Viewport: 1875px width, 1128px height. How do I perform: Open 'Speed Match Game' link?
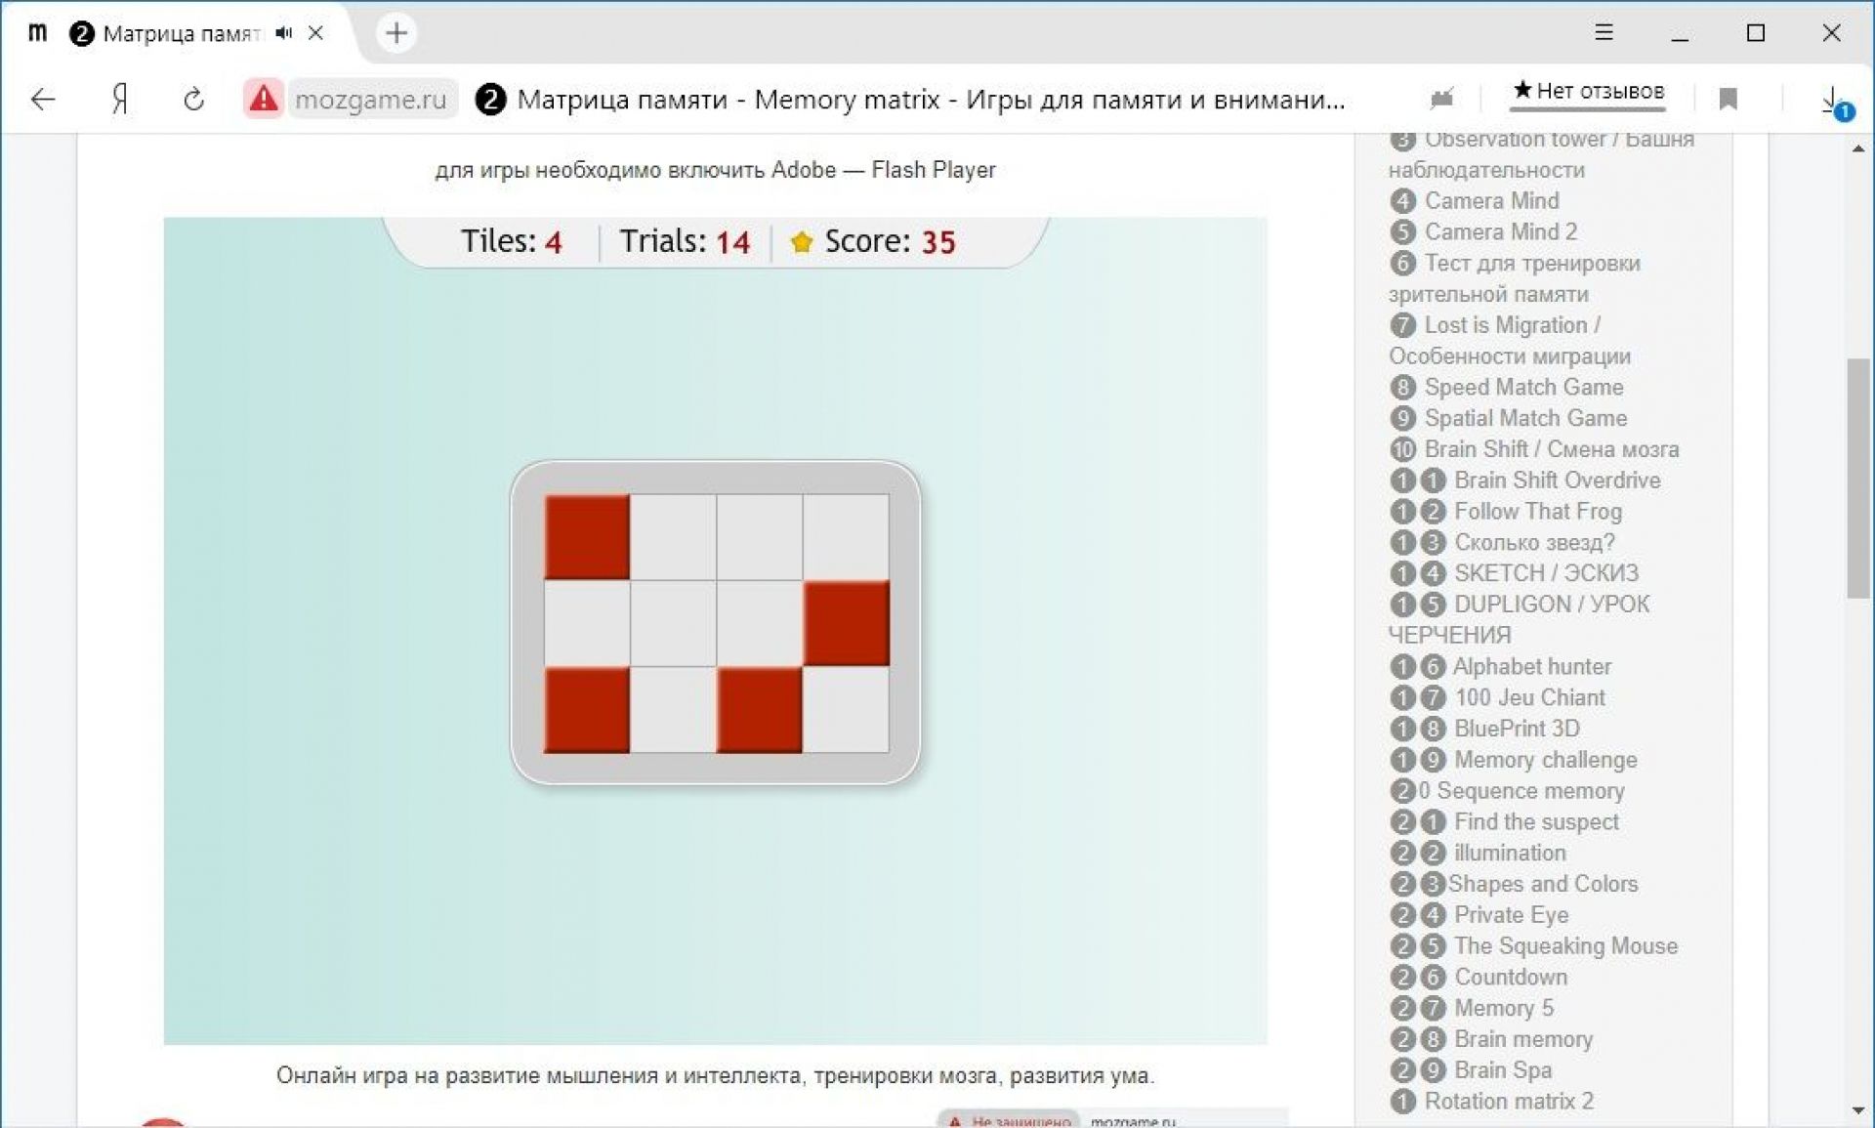click(x=1522, y=387)
